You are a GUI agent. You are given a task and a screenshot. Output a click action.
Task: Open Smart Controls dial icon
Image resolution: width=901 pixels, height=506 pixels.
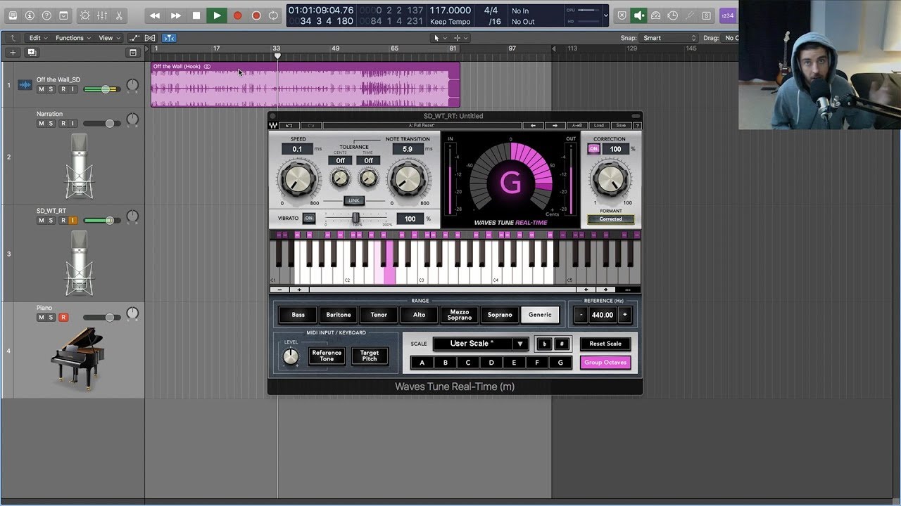click(x=85, y=15)
